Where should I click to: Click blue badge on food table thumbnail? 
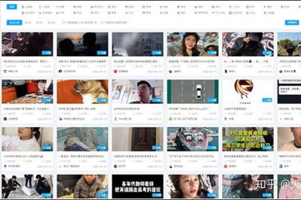[47, 100]
